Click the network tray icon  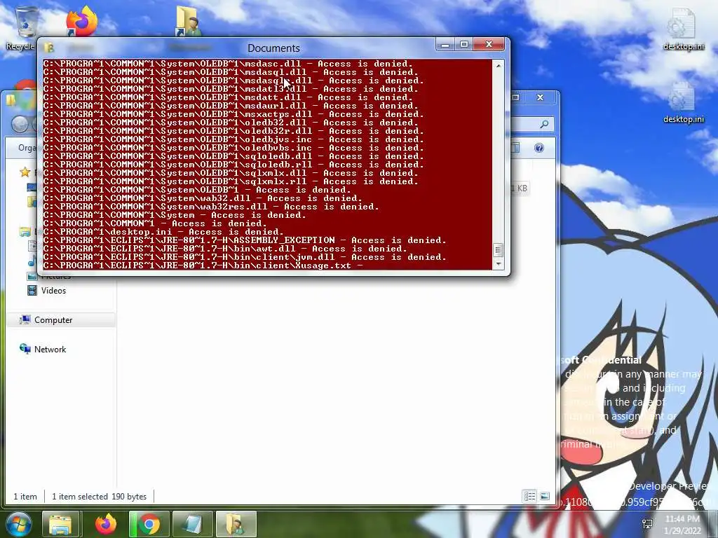pos(647,524)
